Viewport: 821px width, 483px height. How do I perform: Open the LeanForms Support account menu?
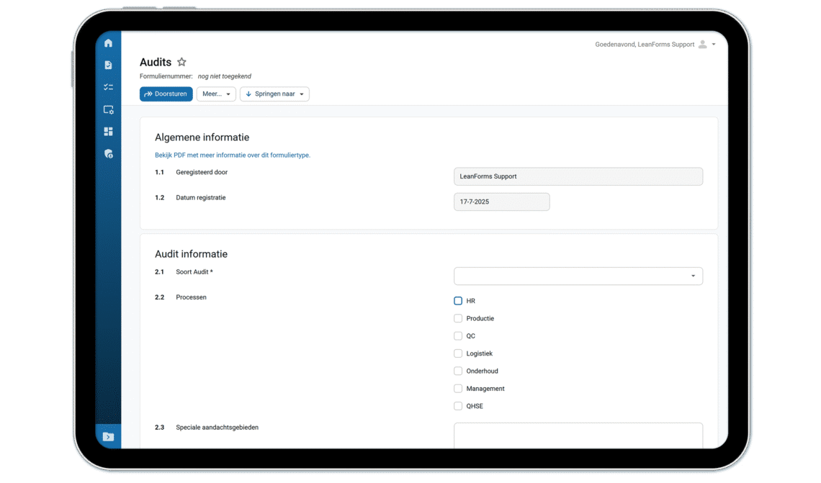[713, 44]
